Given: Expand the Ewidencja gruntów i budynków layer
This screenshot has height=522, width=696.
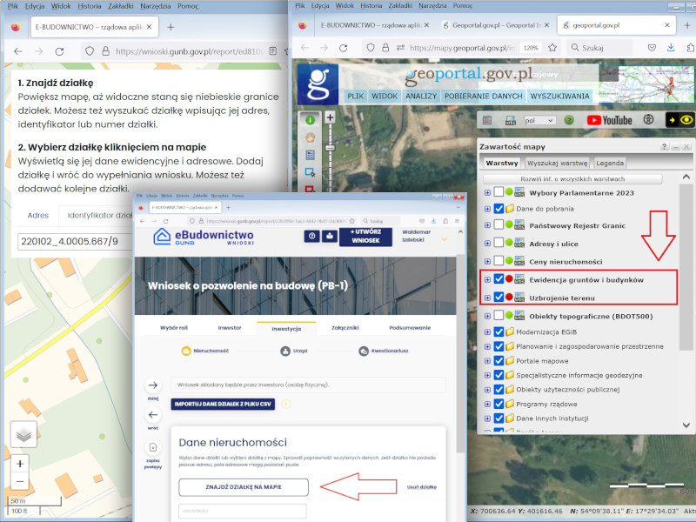Looking at the screenshot, I should click(x=487, y=279).
